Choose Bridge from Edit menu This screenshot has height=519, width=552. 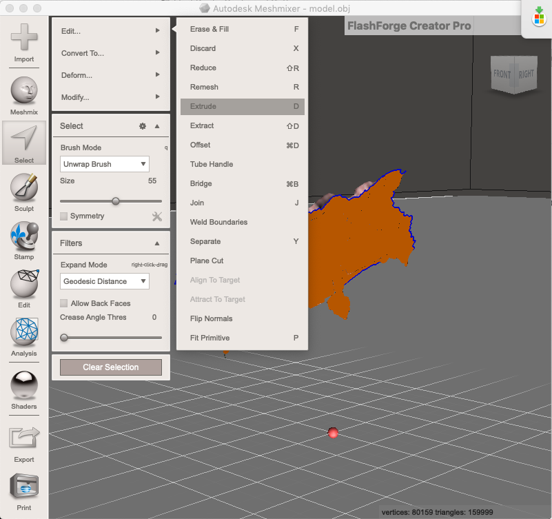pos(243,183)
